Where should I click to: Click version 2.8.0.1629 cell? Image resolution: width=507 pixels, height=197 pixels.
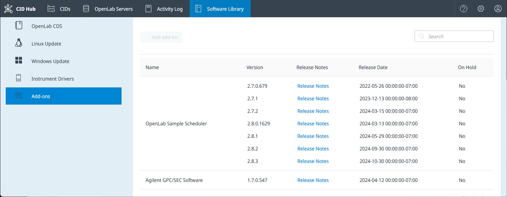259,124
